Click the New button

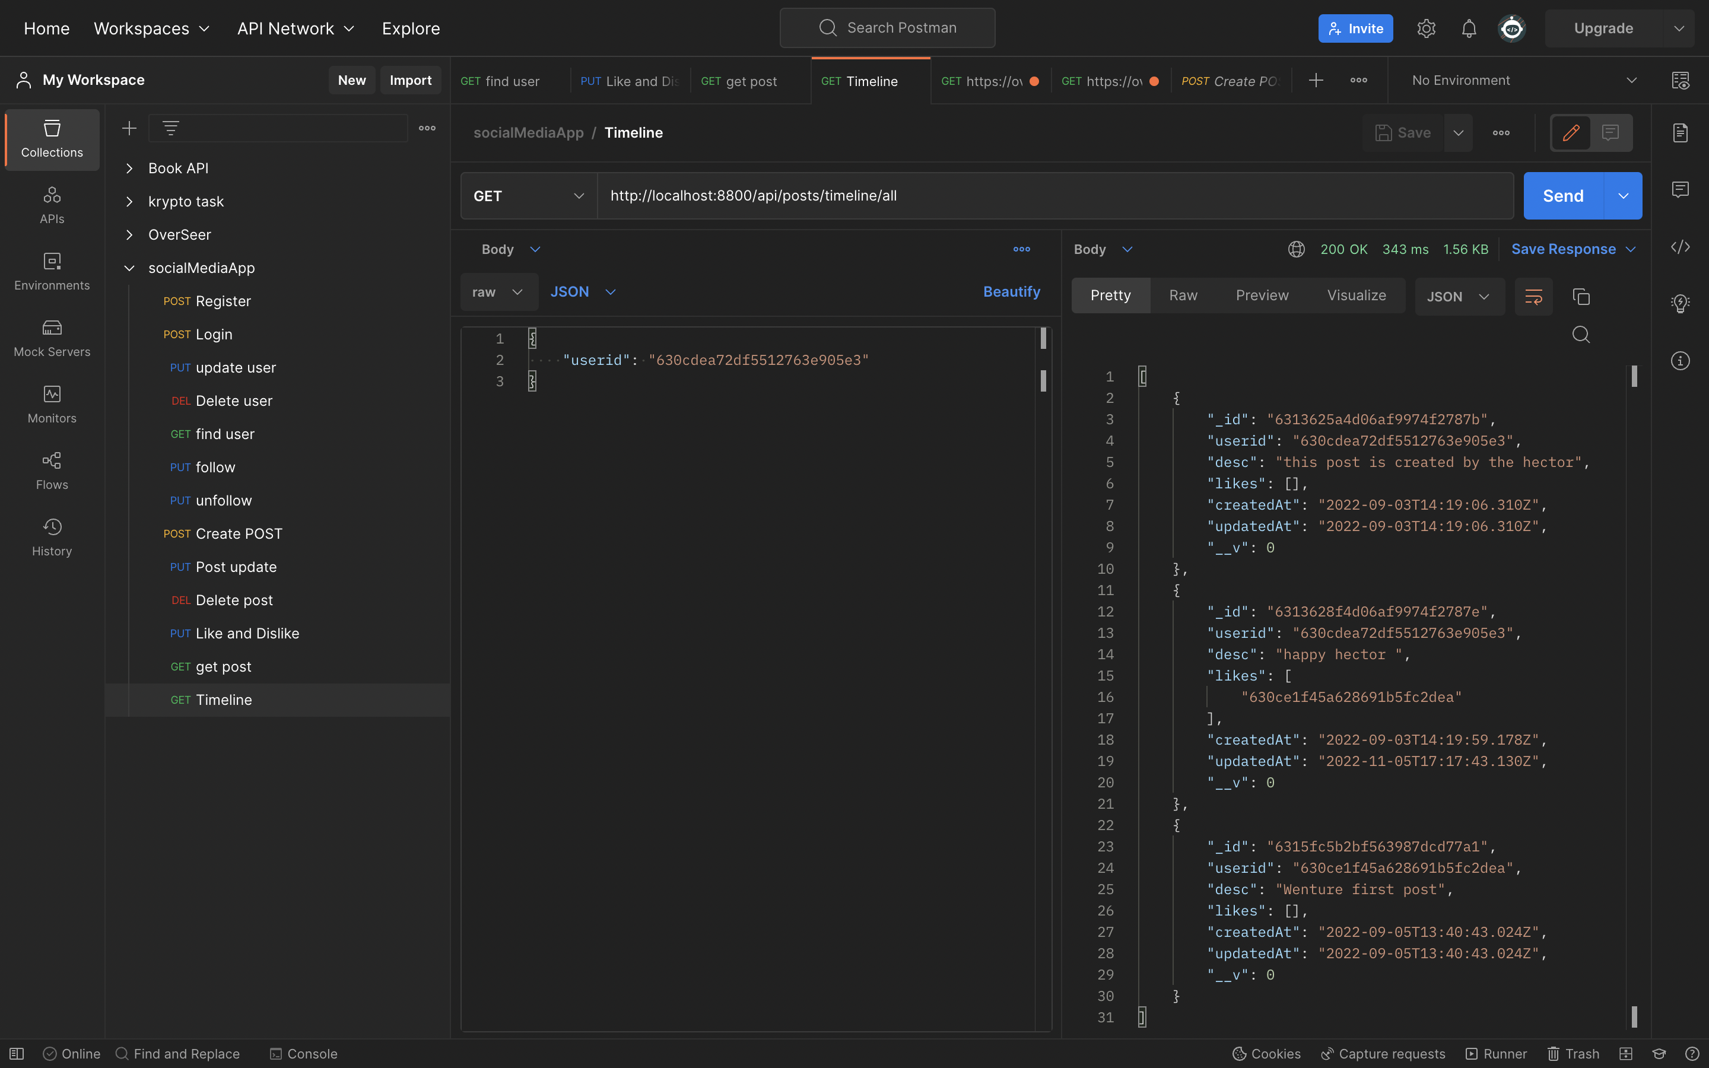click(352, 80)
